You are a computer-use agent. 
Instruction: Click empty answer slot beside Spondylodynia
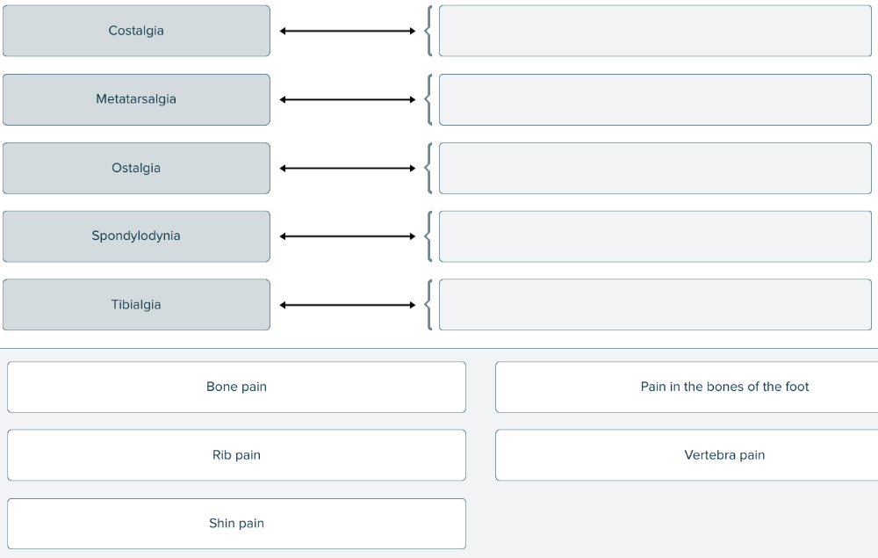pyautogui.click(x=655, y=236)
